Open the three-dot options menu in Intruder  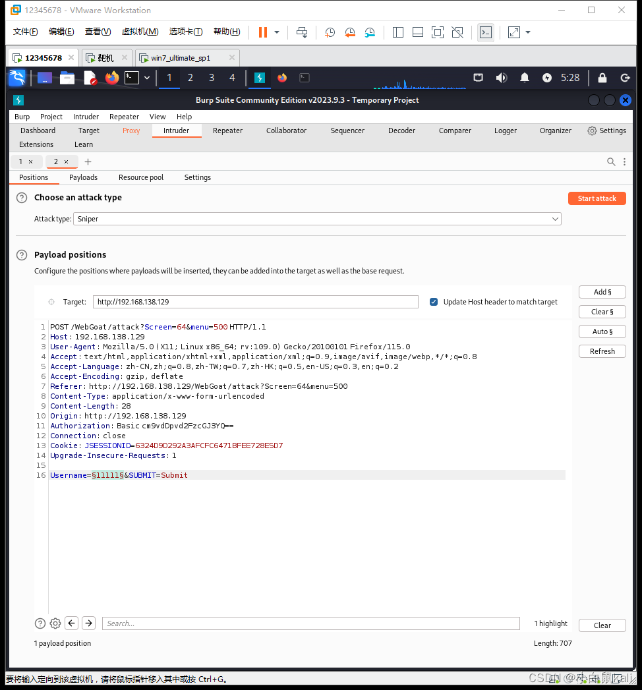coord(624,162)
